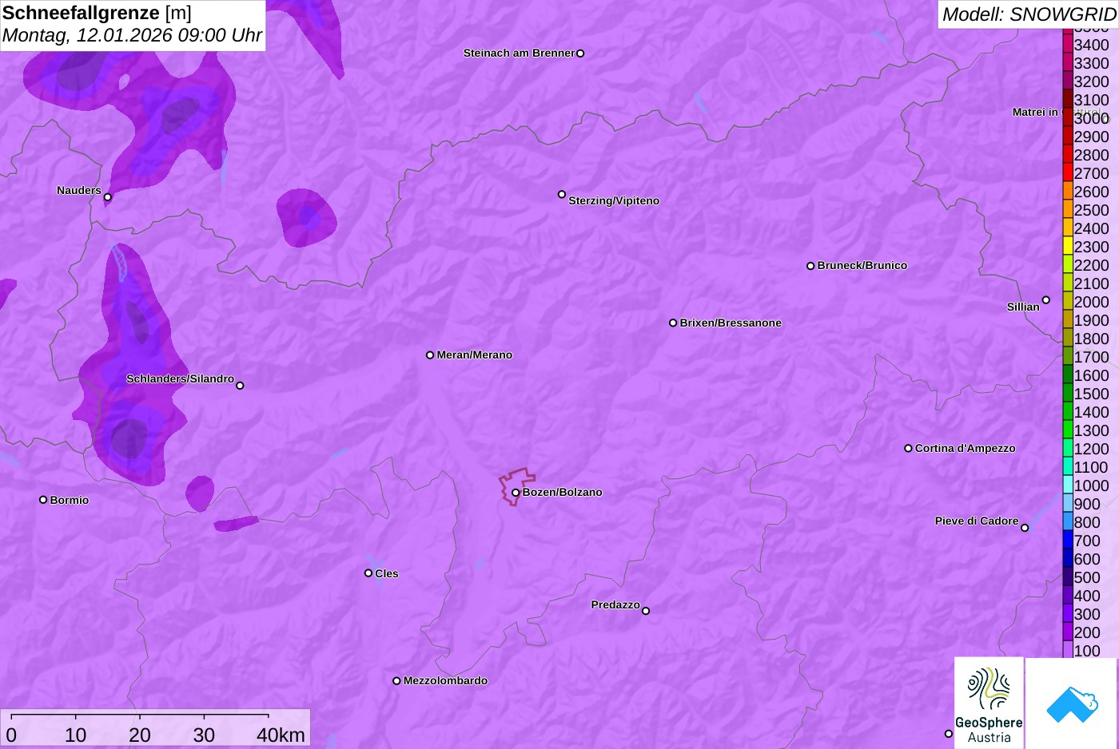Select the yellow 2300 legend color
This screenshot has height=749, width=1119.
coord(1068,247)
